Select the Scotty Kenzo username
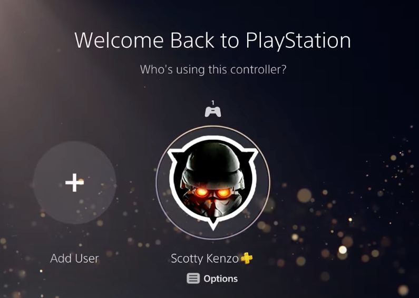419x298 pixels. pyautogui.click(x=204, y=259)
